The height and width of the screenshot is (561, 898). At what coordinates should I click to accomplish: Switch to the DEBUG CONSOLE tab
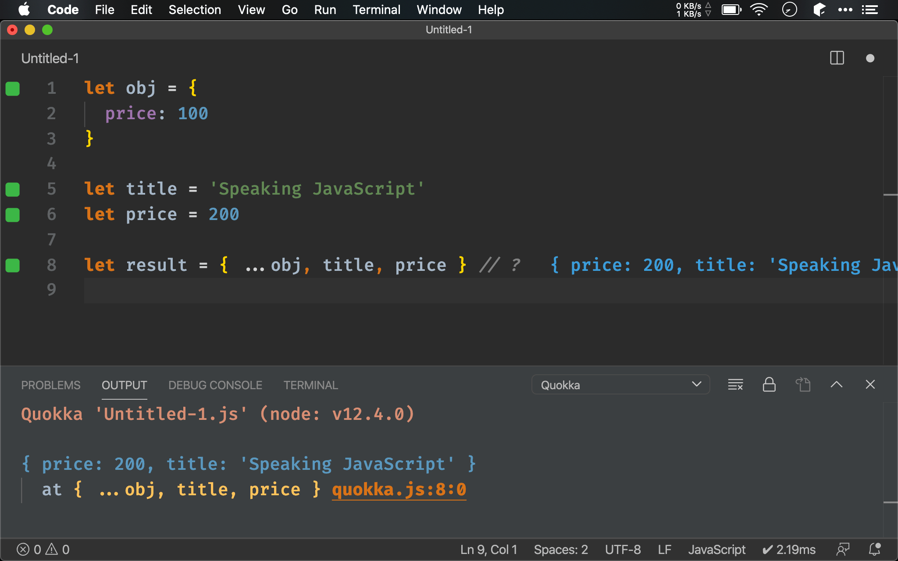coord(215,385)
